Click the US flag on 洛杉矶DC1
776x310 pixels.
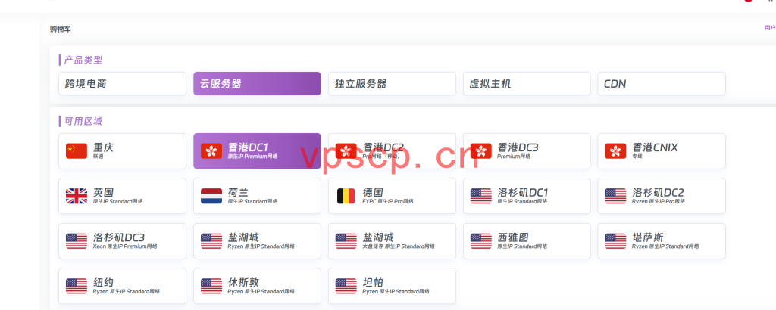pyautogui.click(x=481, y=196)
